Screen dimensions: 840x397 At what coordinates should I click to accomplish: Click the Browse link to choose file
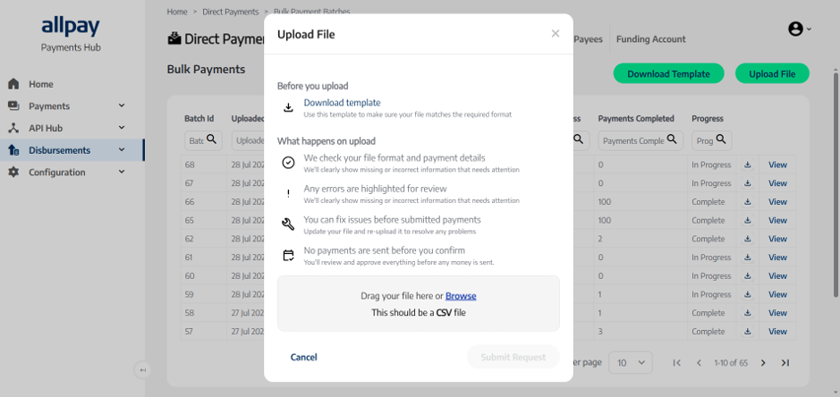pyautogui.click(x=461, y=296)
